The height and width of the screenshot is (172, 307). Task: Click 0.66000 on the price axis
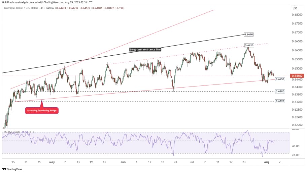(x=297, y=50)
